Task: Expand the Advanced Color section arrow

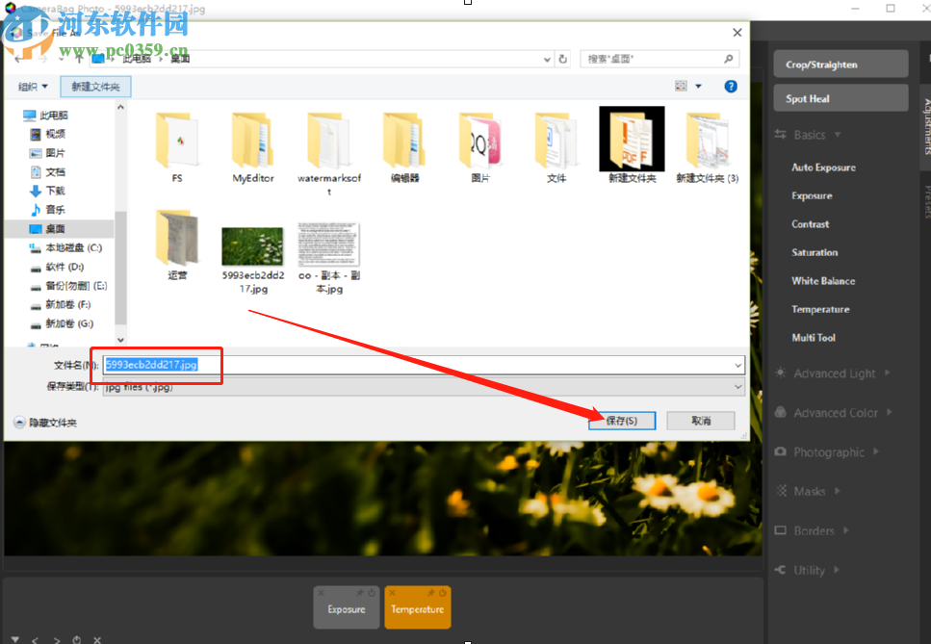Action: pos(890,412)
